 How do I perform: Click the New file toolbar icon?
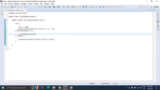tap(2, 7)
